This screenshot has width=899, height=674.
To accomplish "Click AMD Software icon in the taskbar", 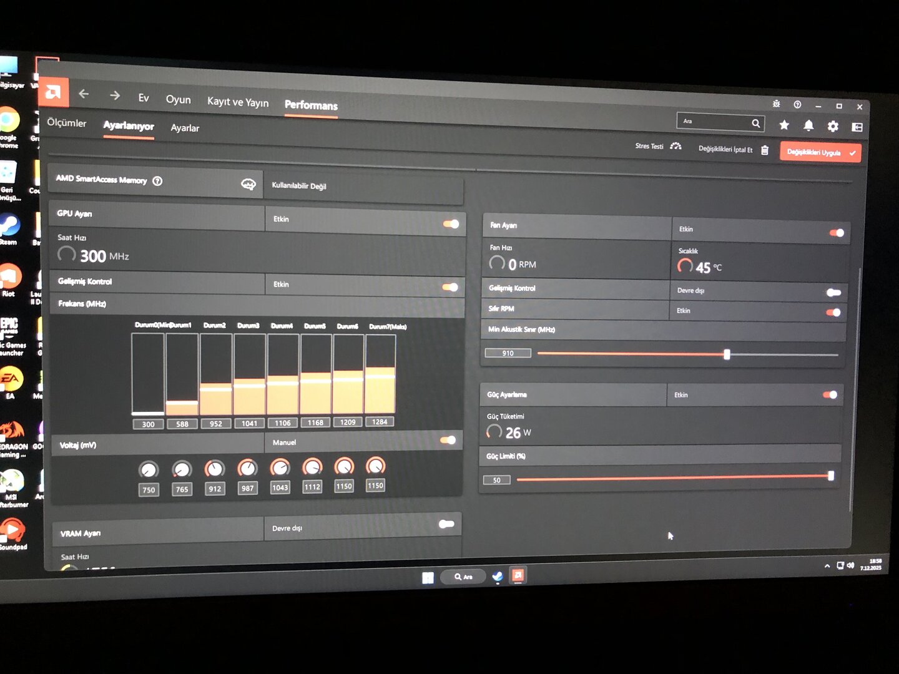I will click(518, 575).
